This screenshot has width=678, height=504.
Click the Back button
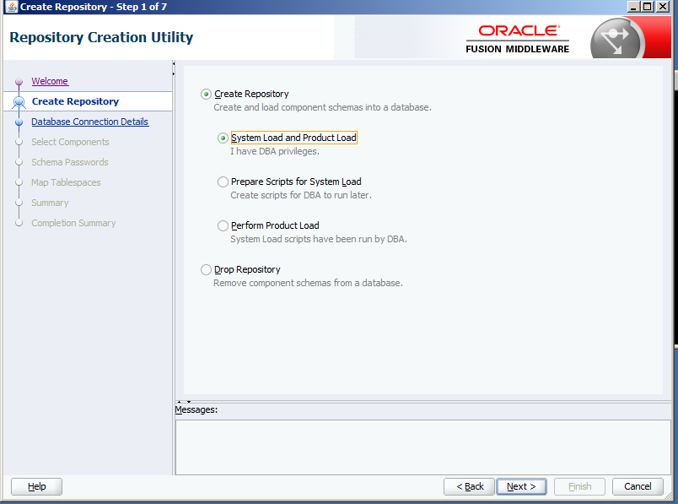[x=470, y=486]
